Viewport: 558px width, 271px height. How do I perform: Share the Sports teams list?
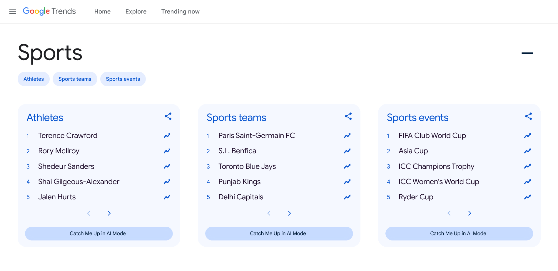click(348, 116)
